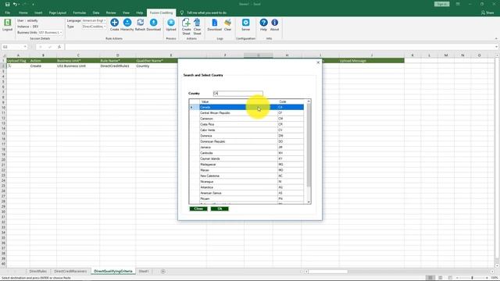This screenshot has height=281, width=500.
Task: Switch to the View ribbon tab
Action: (x=127, y=12)
